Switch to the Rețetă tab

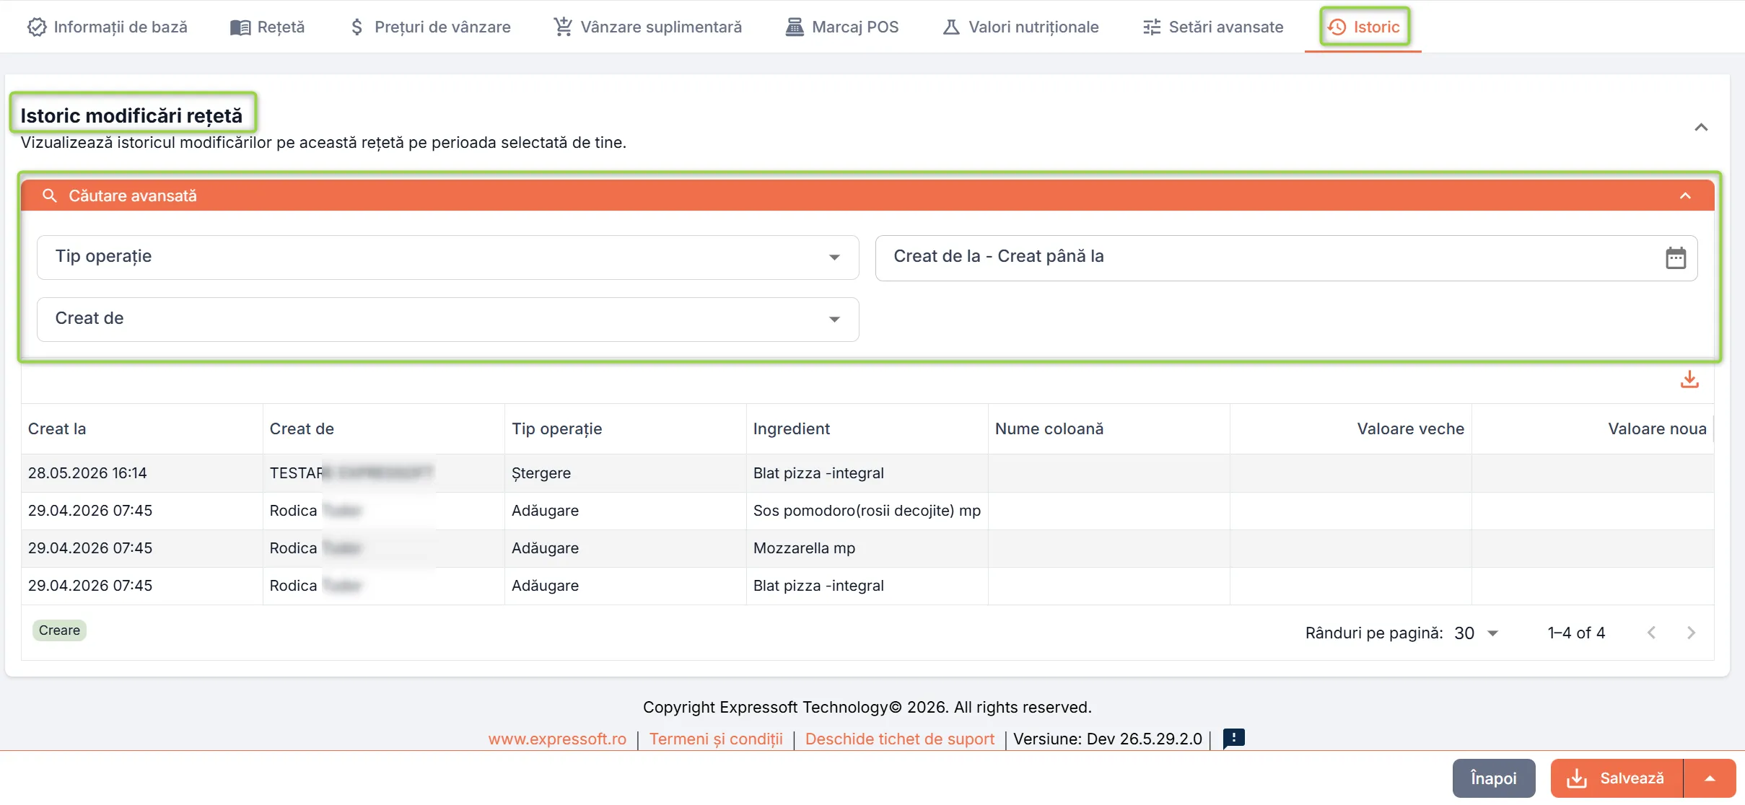click(267, 27)
